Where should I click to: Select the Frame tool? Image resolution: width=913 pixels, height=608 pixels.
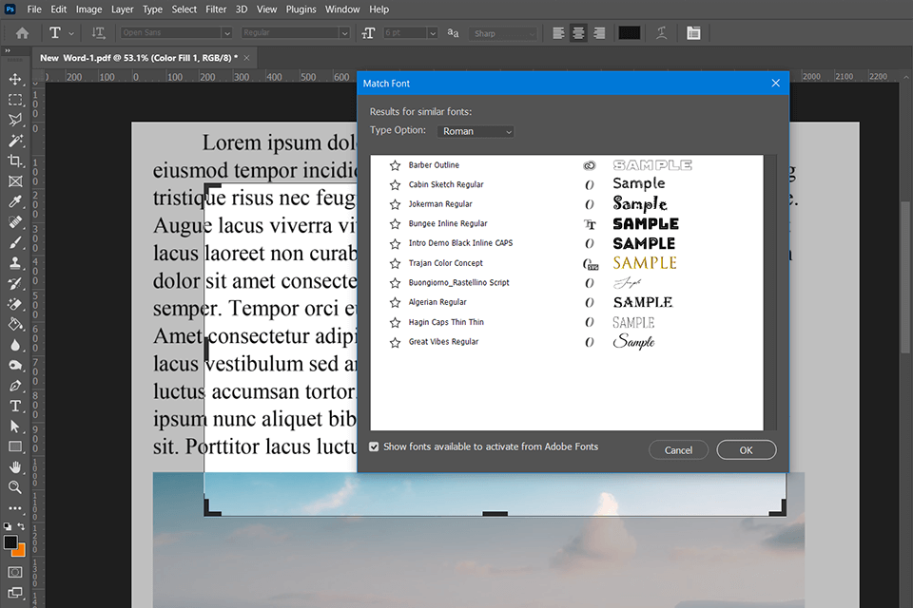(x=15, y=180)
